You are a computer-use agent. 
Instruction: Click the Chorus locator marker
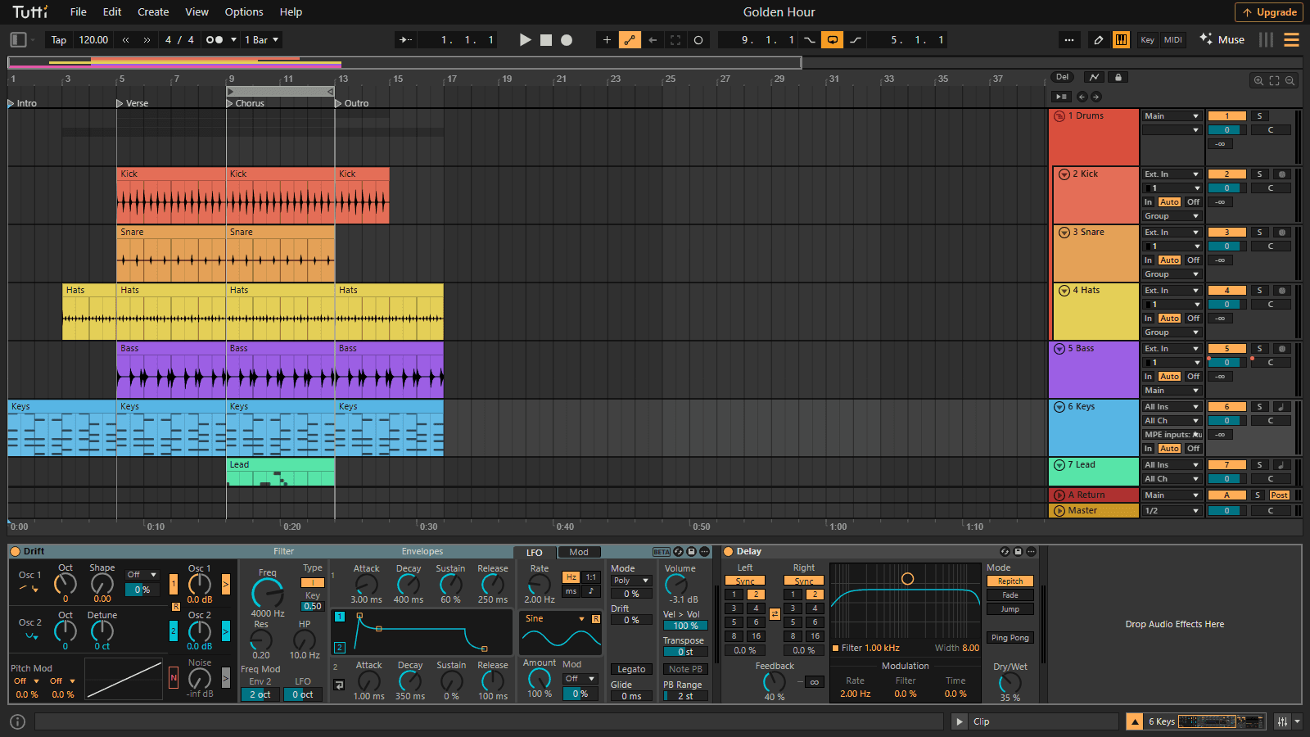246,104
